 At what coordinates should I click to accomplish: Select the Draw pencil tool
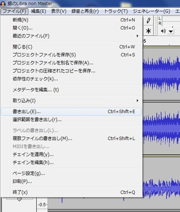(148, 21)
